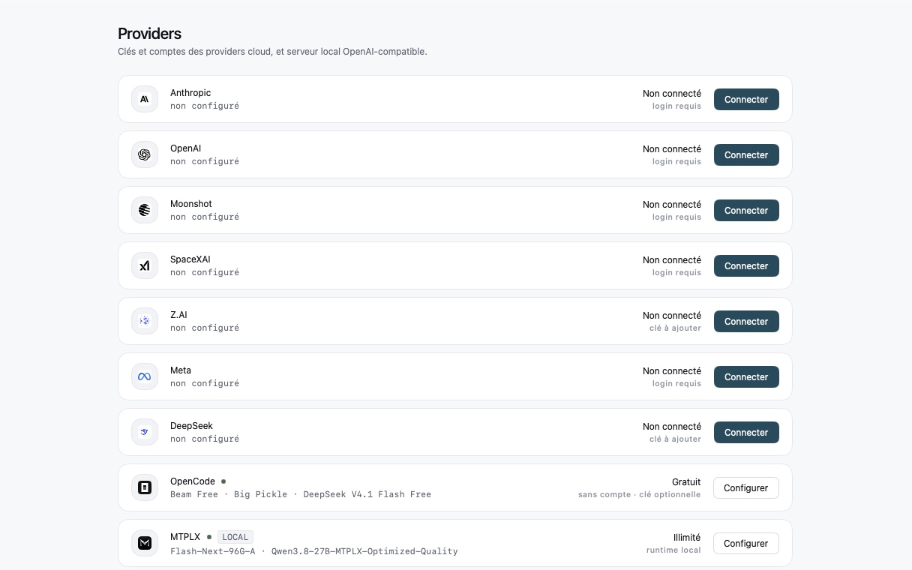Click the OpenAI provider logo icon
The width and height of the screenshot is (912, 570).
tap(145, 154)
